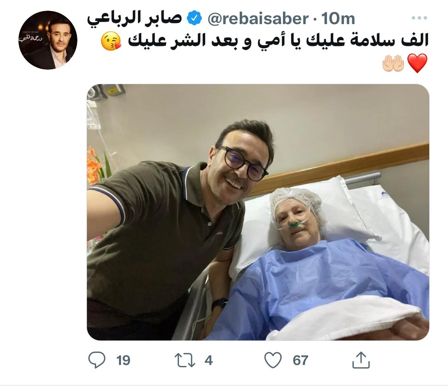
Task: Click the red heart emoji in tweet
Action: (417, 63)
